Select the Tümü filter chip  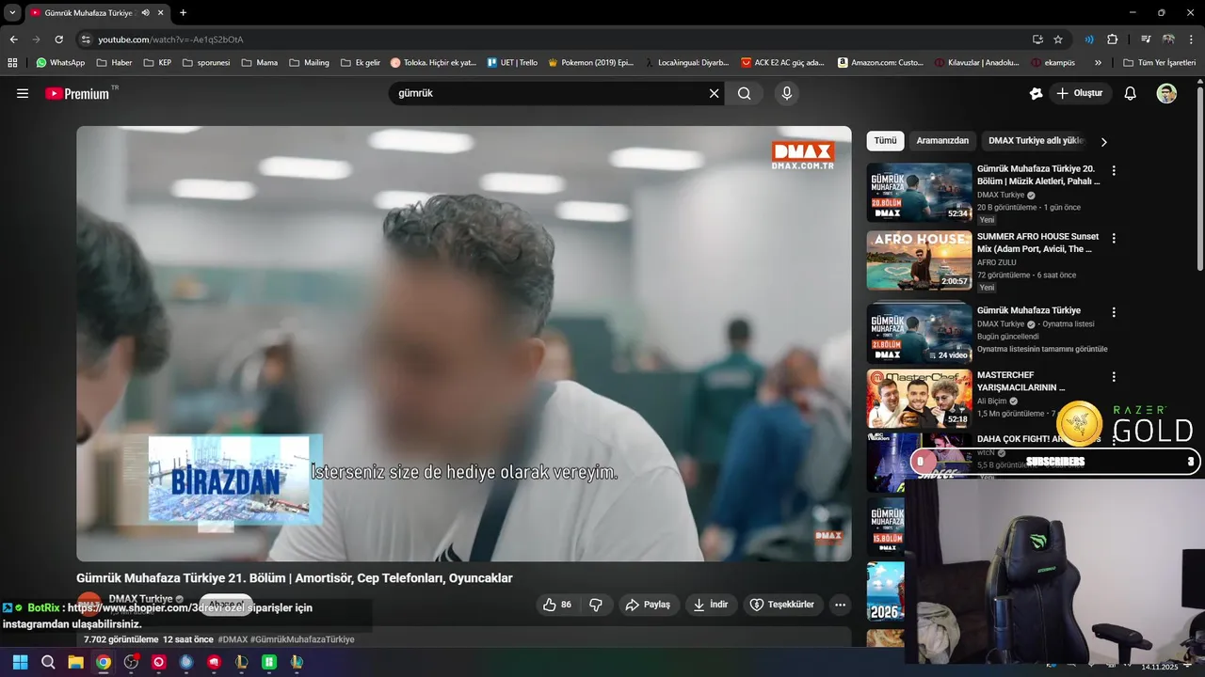885,141
